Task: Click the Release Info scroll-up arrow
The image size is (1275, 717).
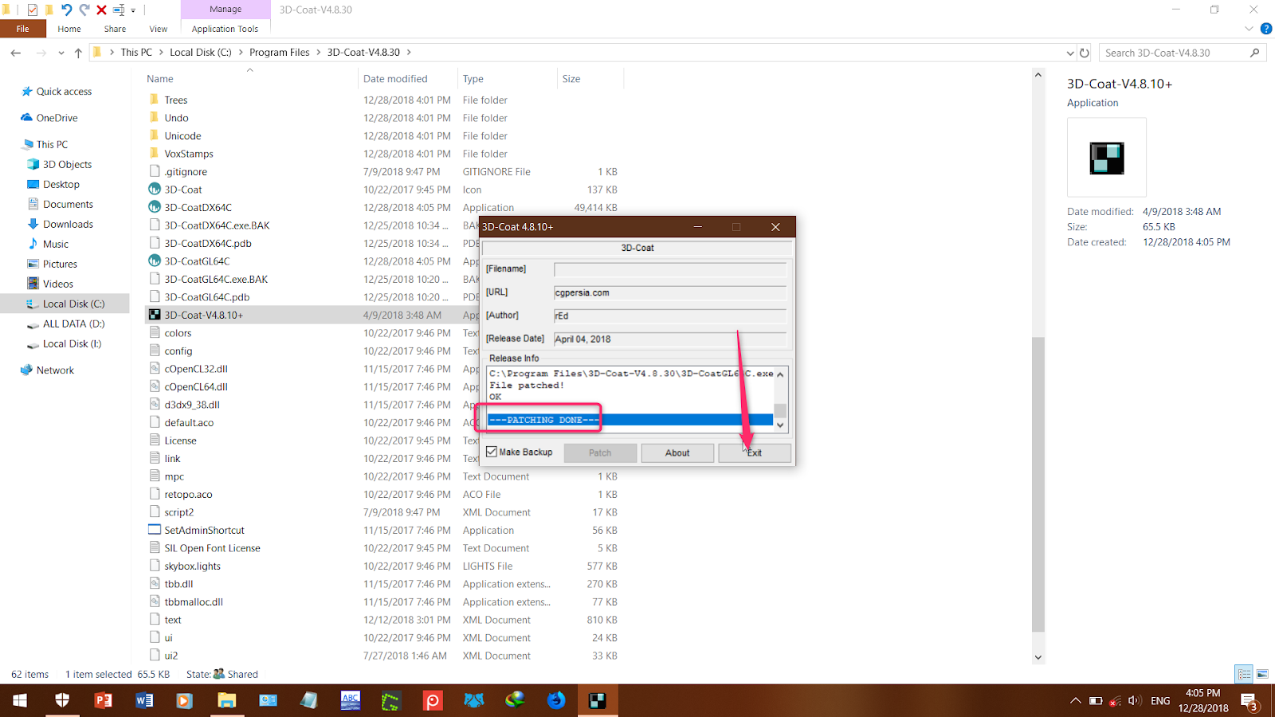Action: coord(780,374)
